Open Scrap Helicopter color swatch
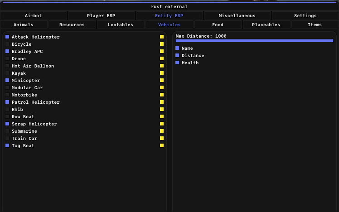 162,124
